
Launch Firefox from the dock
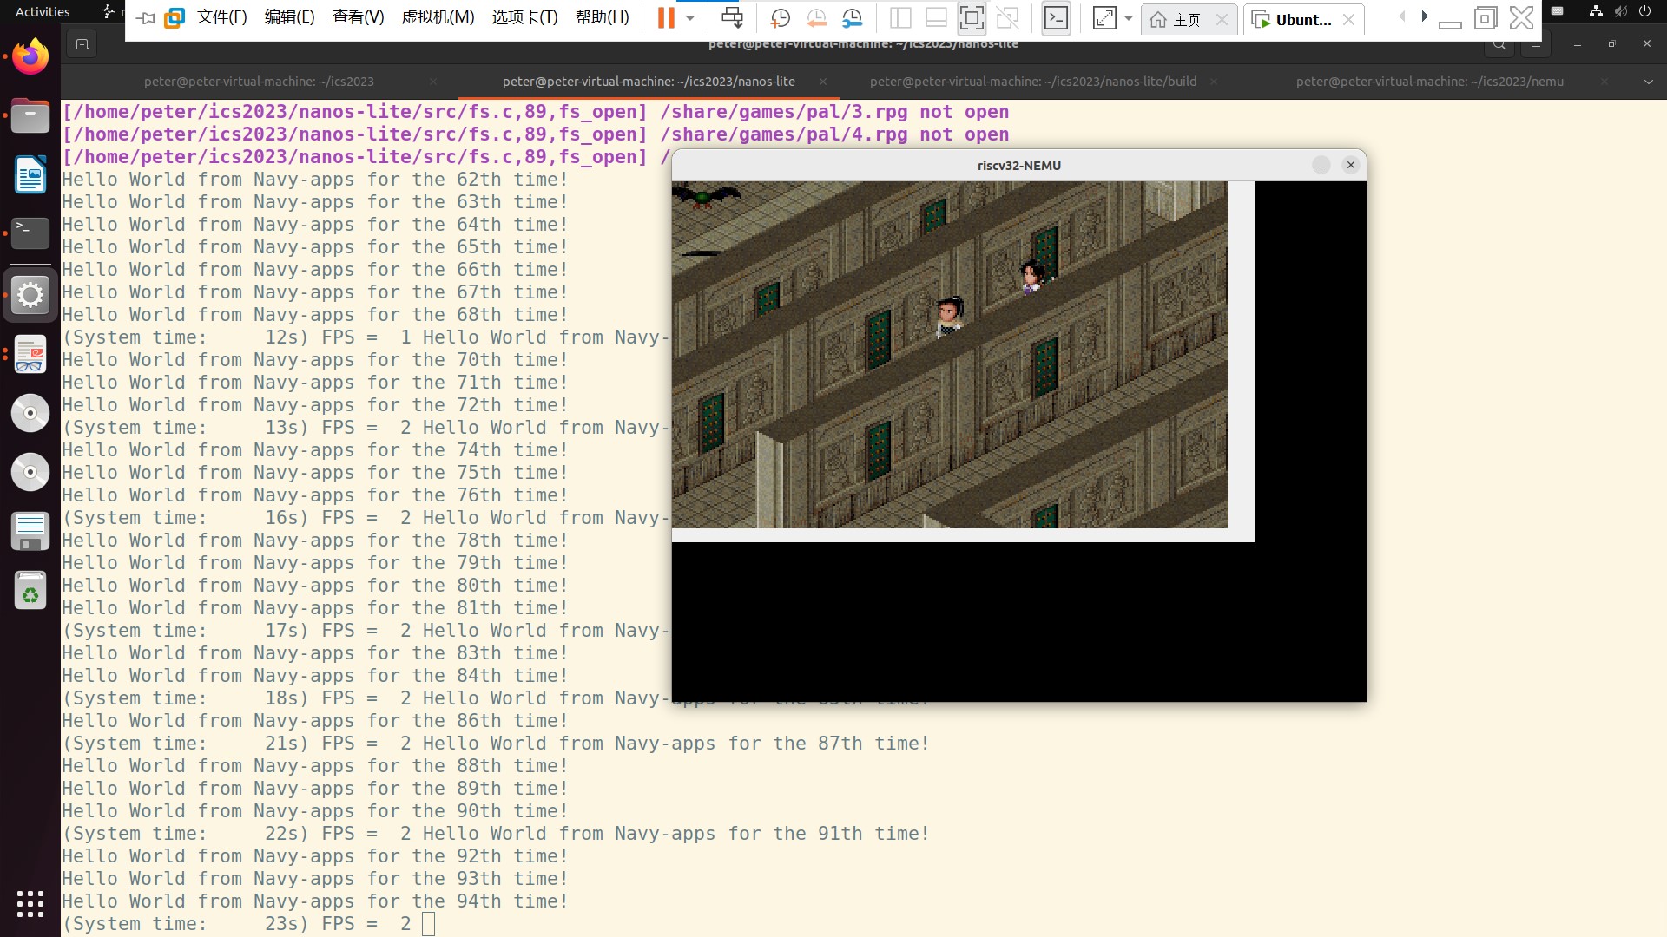click(30, 57)
